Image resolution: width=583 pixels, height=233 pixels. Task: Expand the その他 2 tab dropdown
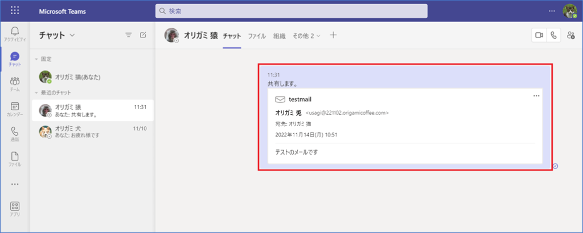click(x=306, y=36)
